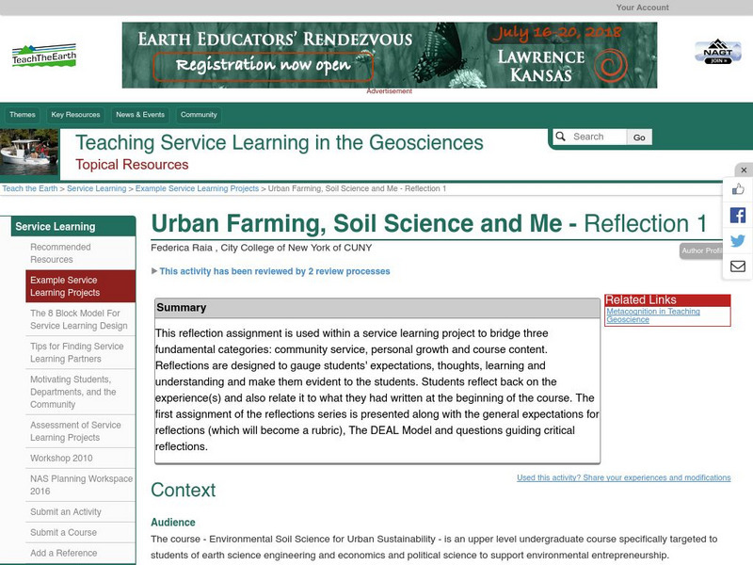The height and width of the screenshot is (565, 753).
Task: Open Metacognition in Teaching Geoscience link
Action: tap(652, 315)
